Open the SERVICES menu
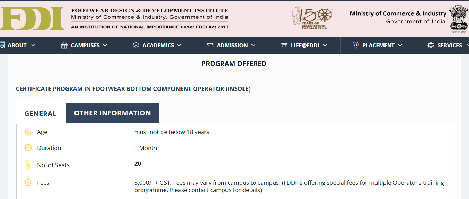Screen dimensions: 469x199 pyautogui.click(x=450, y=45)
